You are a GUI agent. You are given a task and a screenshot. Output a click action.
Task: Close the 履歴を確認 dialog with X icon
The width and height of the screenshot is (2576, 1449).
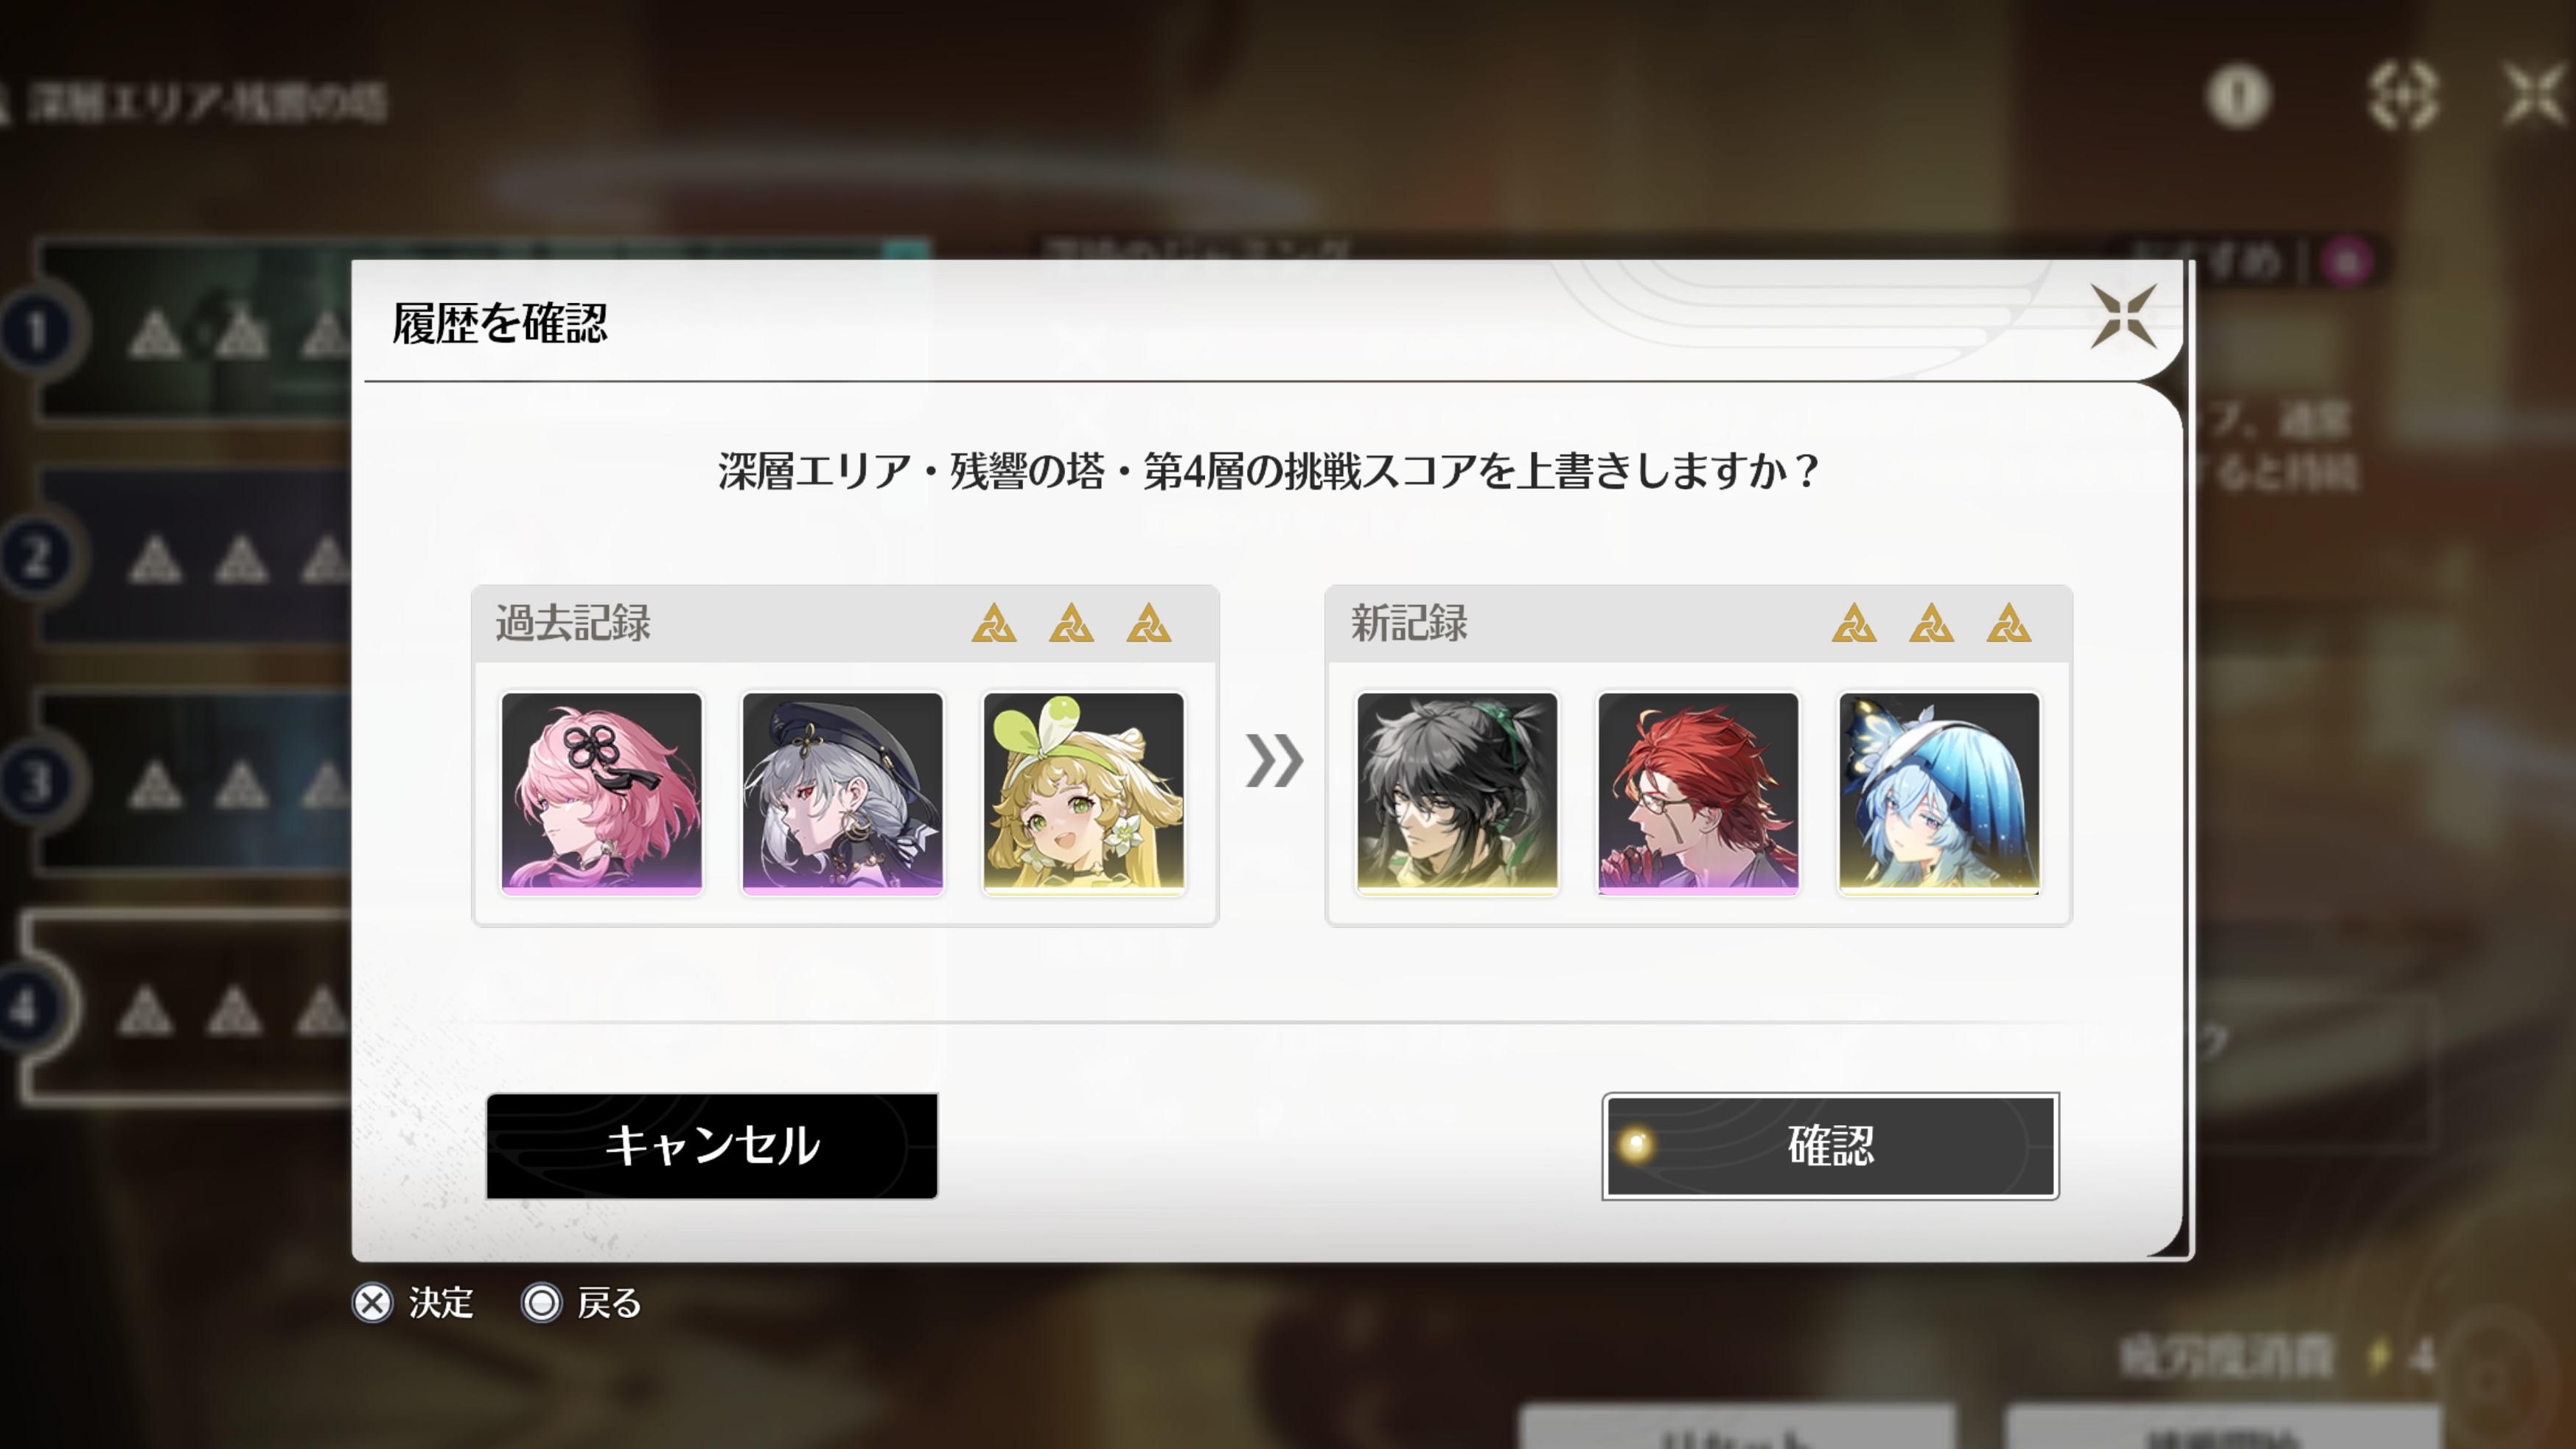(x=2123, y=317)
